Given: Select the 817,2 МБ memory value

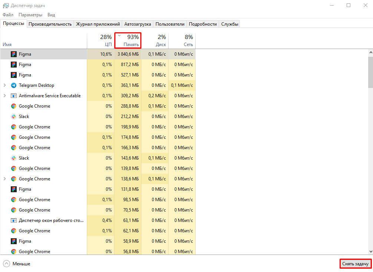Looking at the screenshot, I should click(130, 65).
